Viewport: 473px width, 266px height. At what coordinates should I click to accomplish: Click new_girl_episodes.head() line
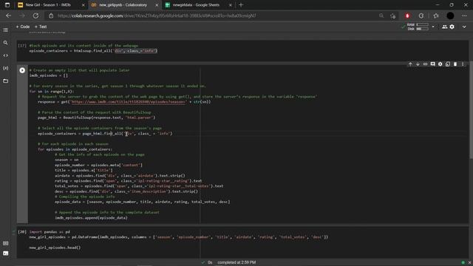pos(55,248)
